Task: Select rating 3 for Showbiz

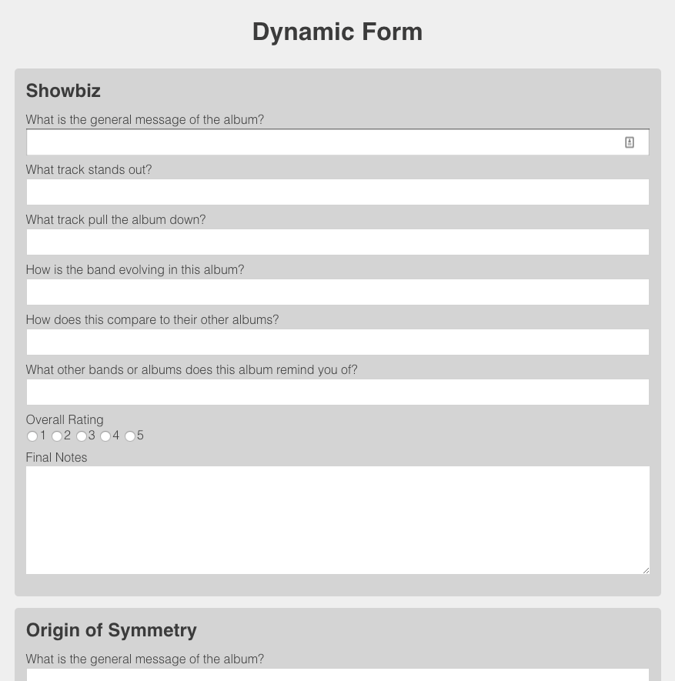Action: click(82, 436)
